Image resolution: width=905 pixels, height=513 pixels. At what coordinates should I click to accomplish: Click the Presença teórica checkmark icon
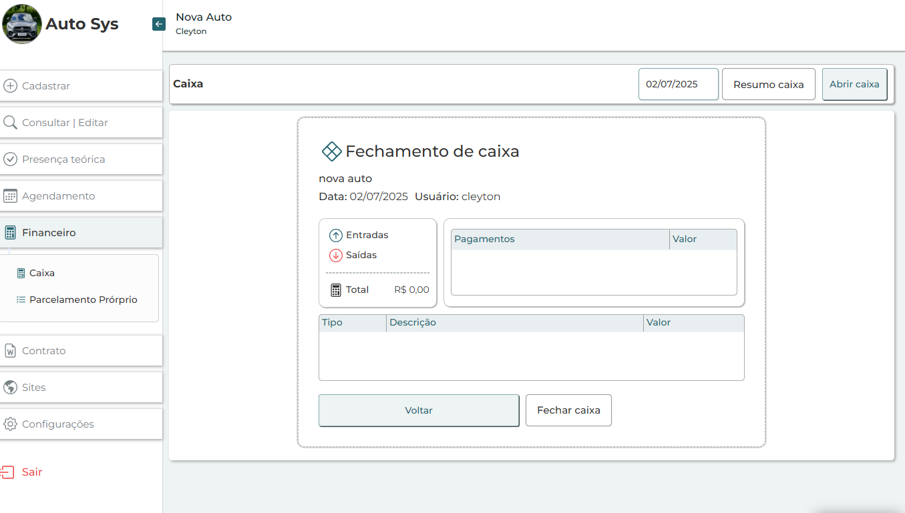click(10, 159)
